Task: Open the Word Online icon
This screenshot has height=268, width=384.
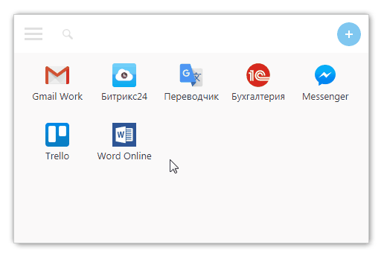Action: 124,135
